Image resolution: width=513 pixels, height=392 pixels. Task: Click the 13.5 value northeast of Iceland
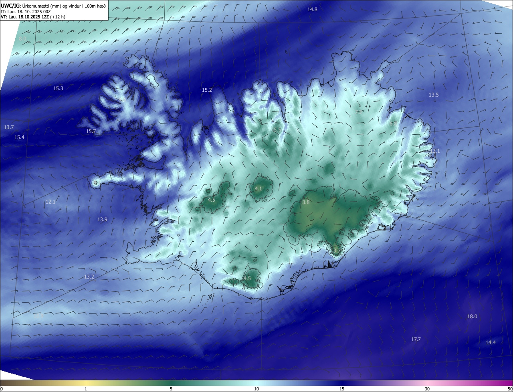click(x=434, y=95)
